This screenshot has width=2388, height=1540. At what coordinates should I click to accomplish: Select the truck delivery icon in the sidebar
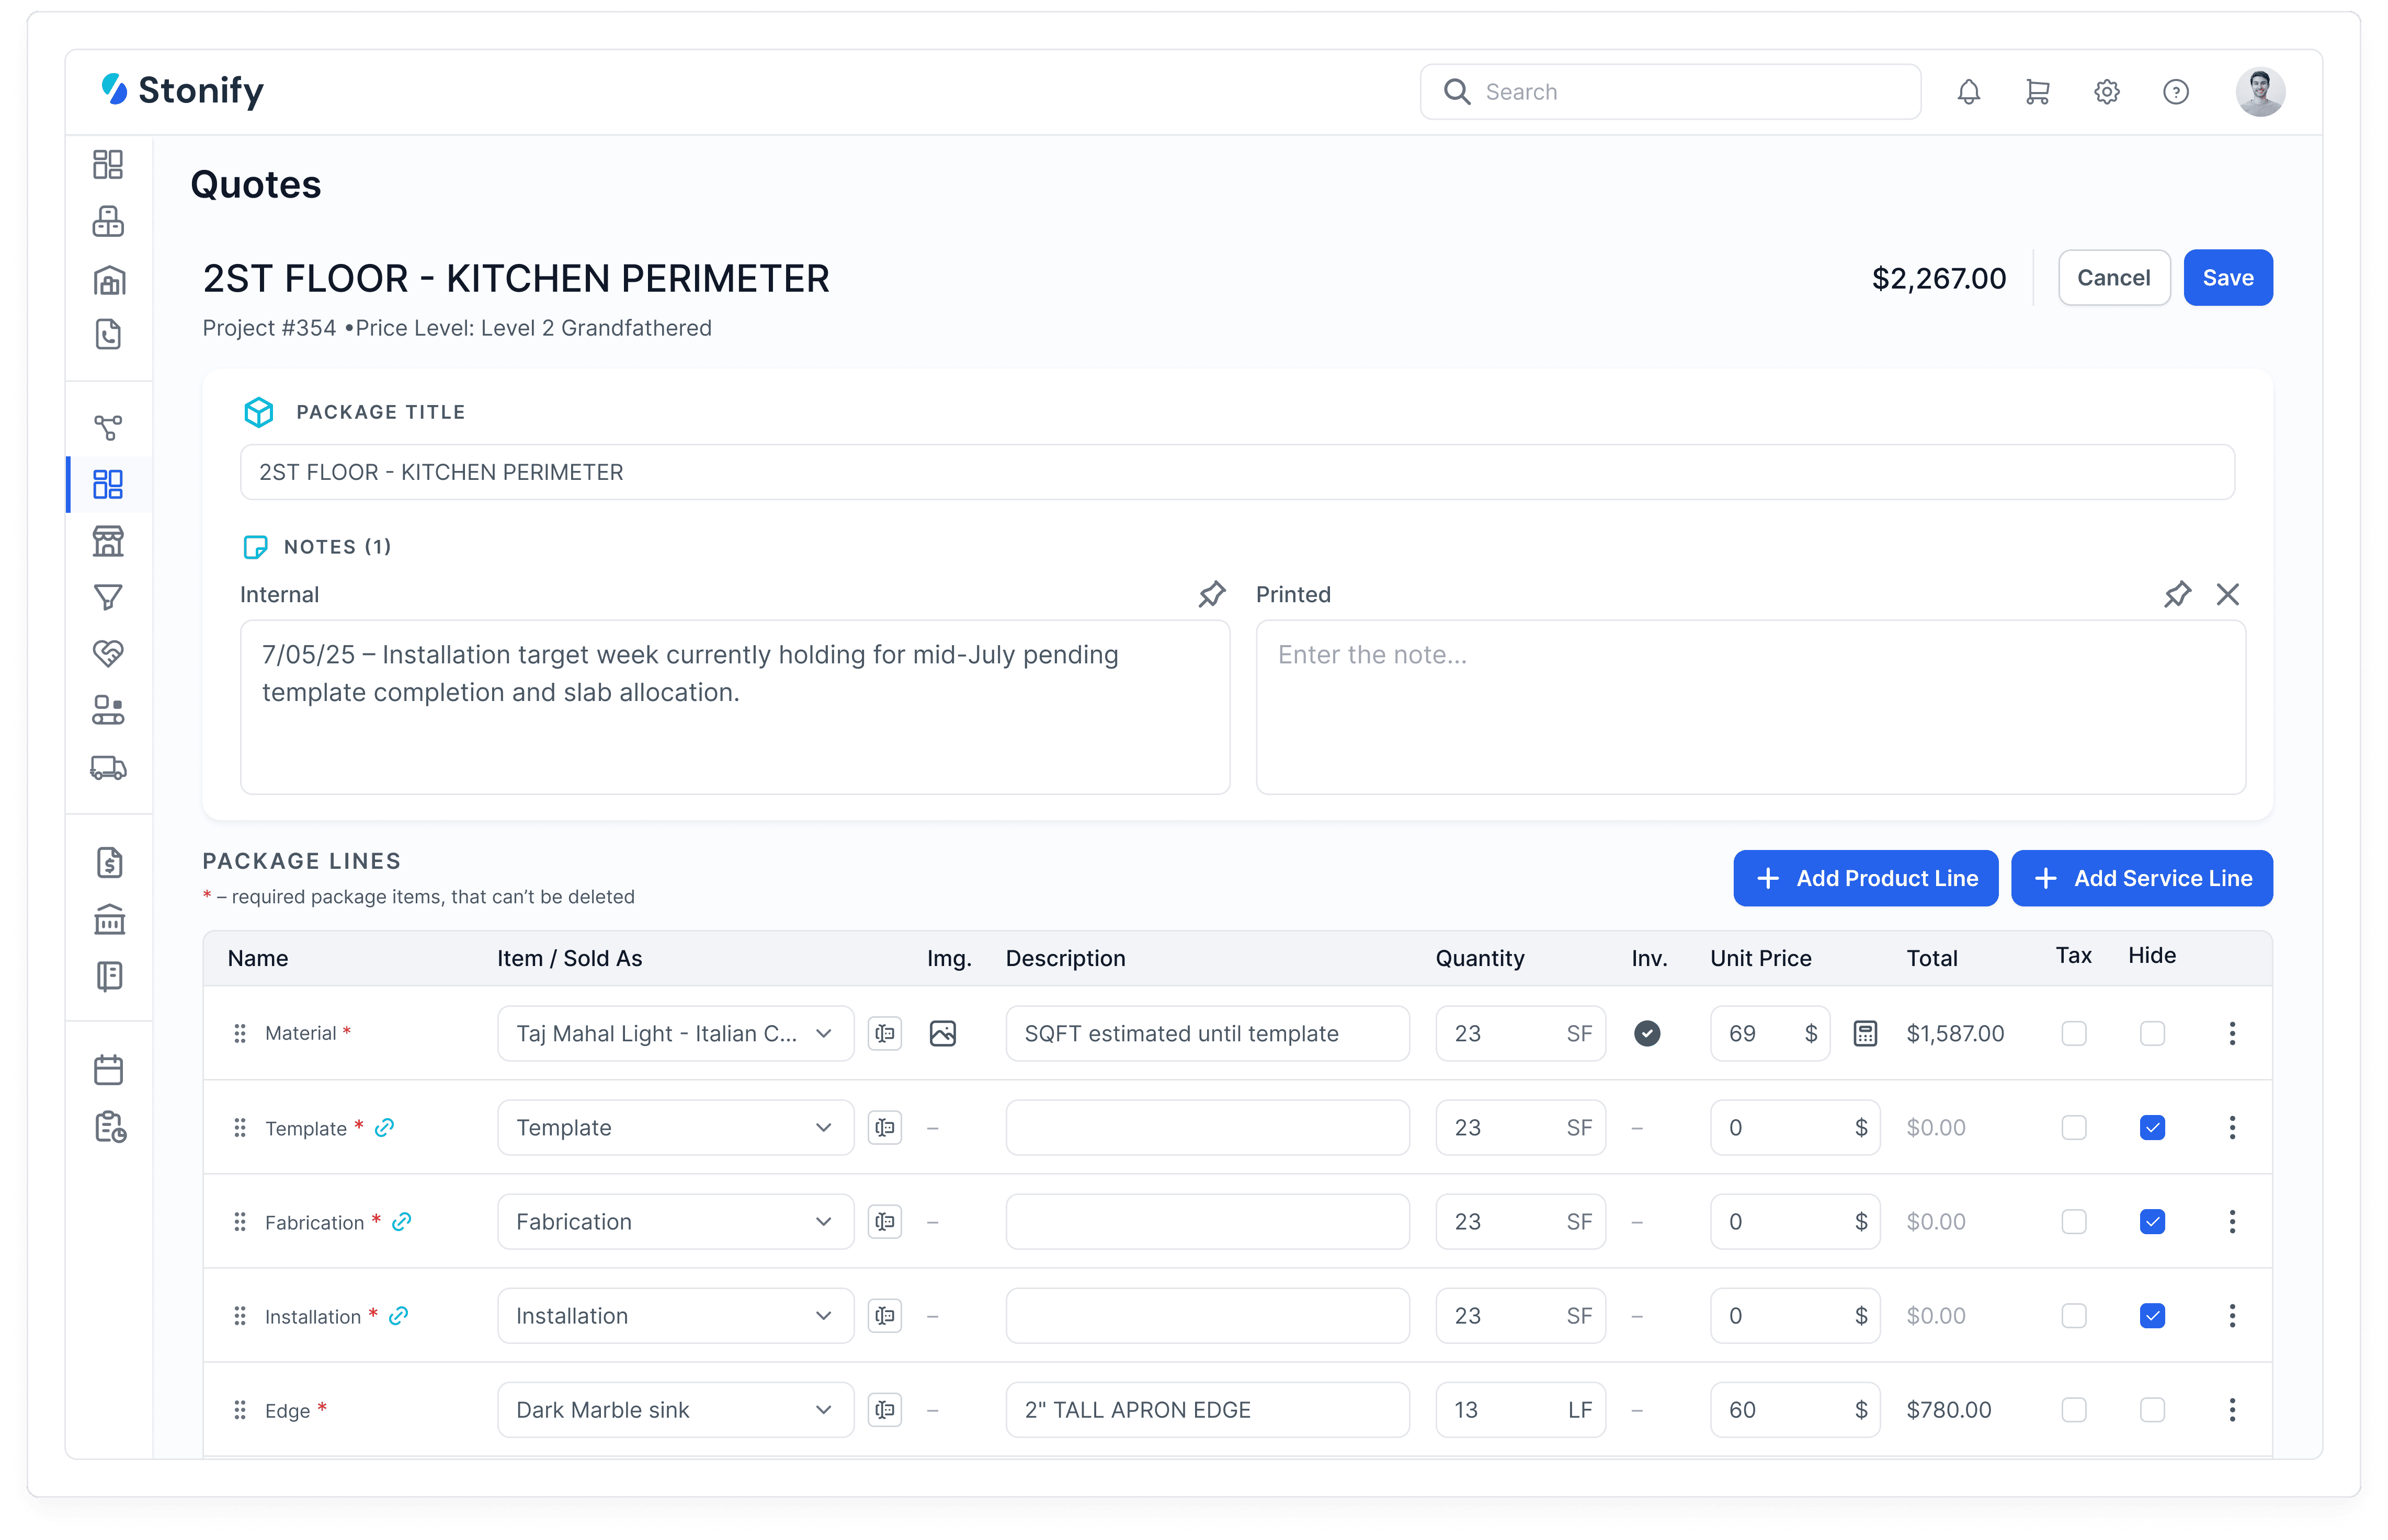click(x=108, y=767)
